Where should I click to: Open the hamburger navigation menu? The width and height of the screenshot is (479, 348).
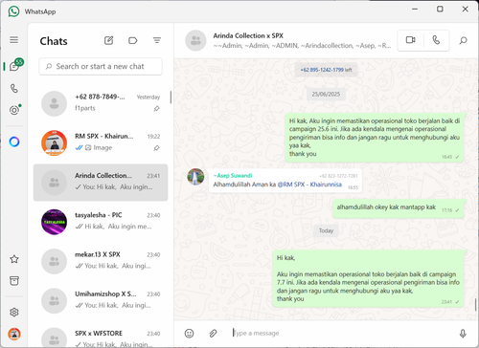coord(13,40)
